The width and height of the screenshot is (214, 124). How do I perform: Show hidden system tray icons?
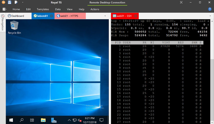[69, 120]
